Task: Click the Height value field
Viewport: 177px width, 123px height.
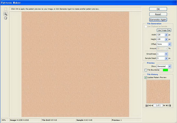Action: 161,39
